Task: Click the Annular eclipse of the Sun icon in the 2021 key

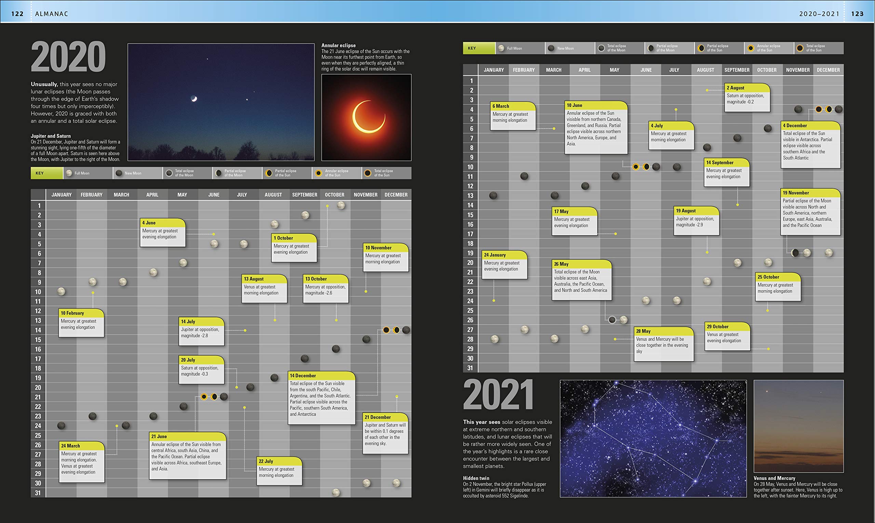Action: (751, 48)
